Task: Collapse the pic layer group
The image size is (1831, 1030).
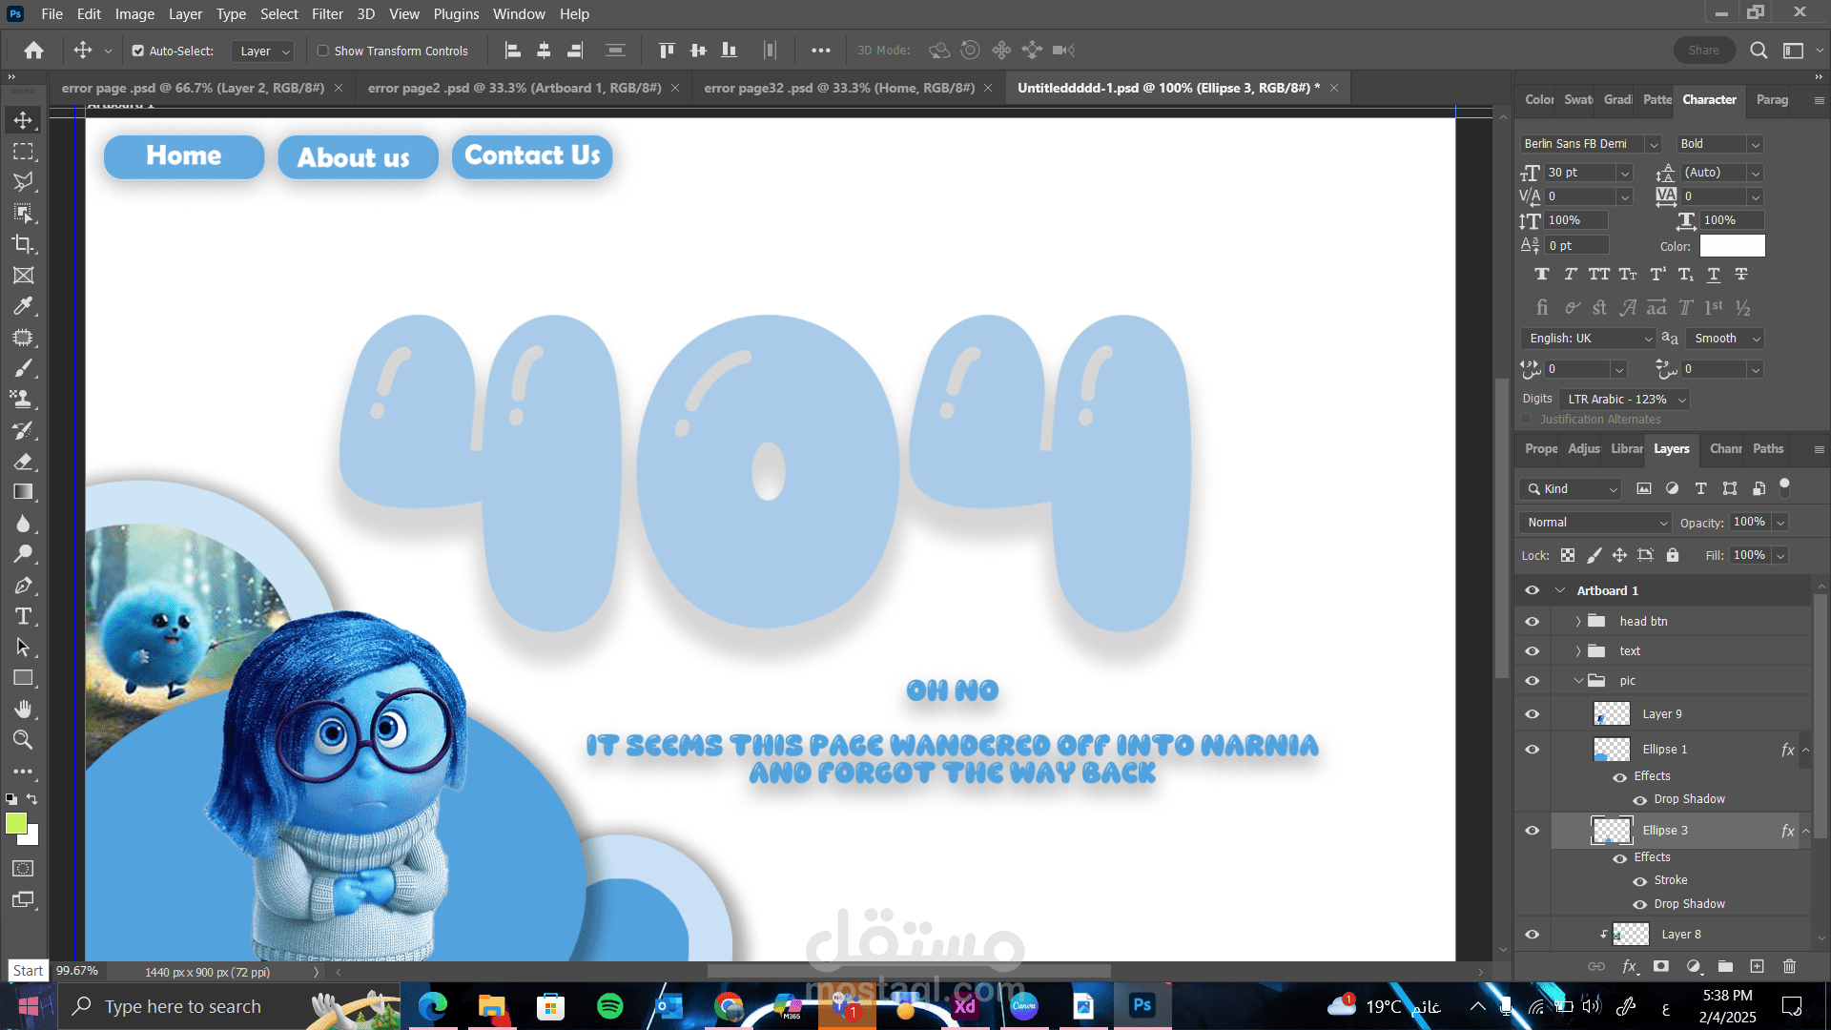Action: [x=1578, y=681]
